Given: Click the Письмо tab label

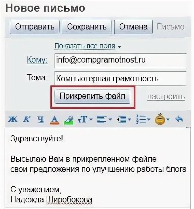Looking at the screenshot, I should [x=170, y=27].
